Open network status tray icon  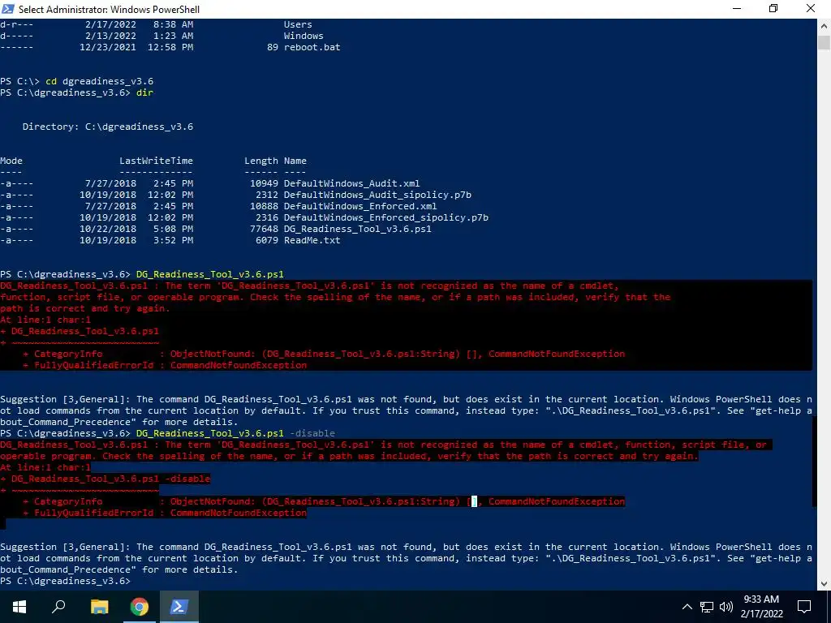pyautogui.click(x=707, y=607)
